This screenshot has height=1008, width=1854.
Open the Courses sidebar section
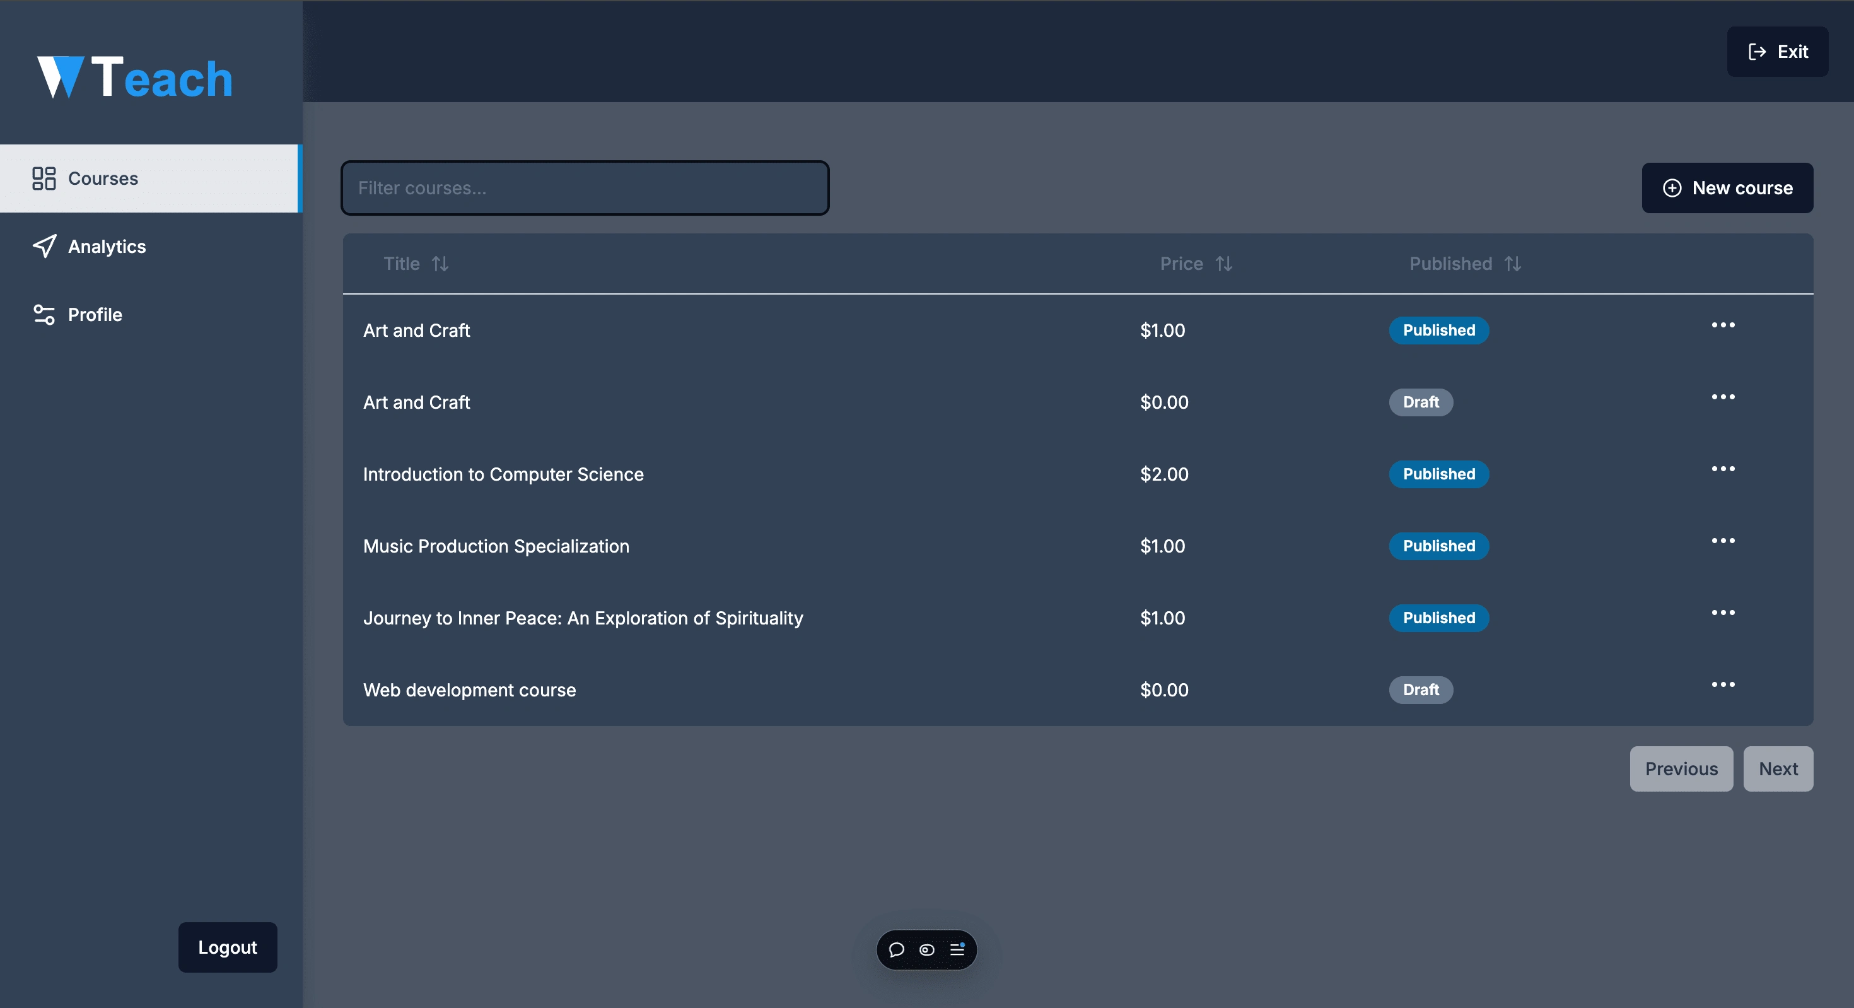point(103,179)
